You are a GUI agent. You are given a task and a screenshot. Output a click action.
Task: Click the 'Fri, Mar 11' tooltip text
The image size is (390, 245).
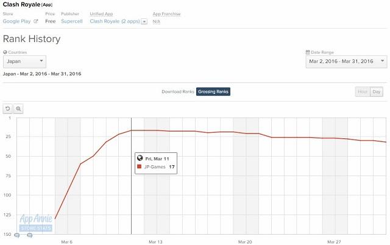[x=157, y=158]
